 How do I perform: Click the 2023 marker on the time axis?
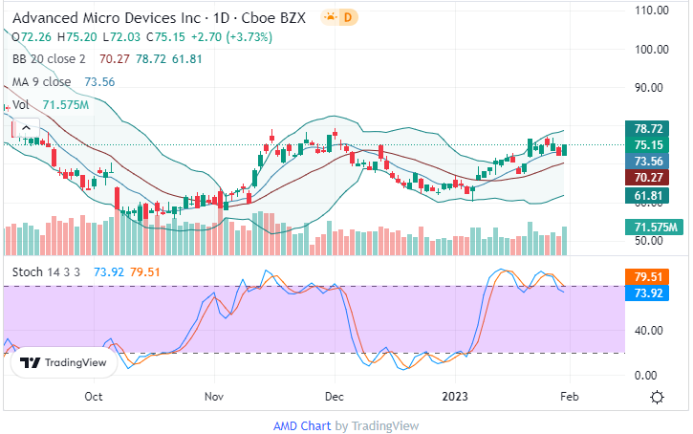[455, 396]
